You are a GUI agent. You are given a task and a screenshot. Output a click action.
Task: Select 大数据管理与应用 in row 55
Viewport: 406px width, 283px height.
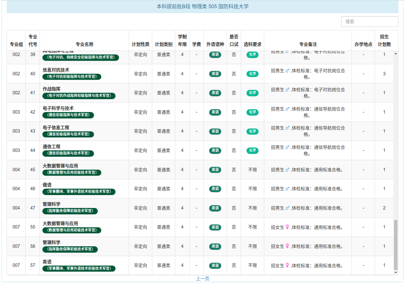tap(60, 223)
